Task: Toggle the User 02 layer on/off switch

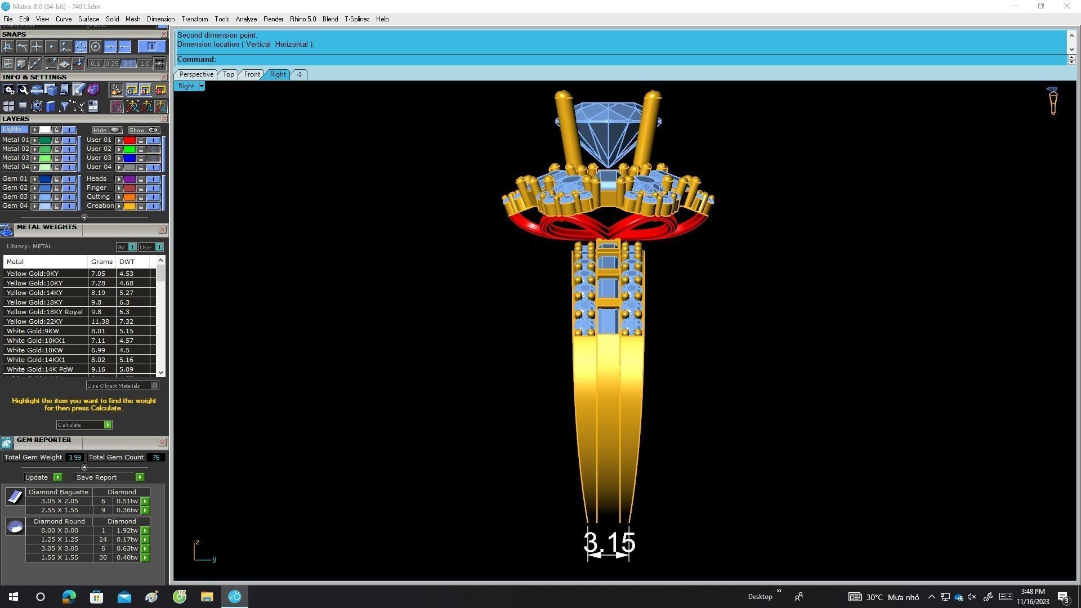Action: click(x=153, y=149)
